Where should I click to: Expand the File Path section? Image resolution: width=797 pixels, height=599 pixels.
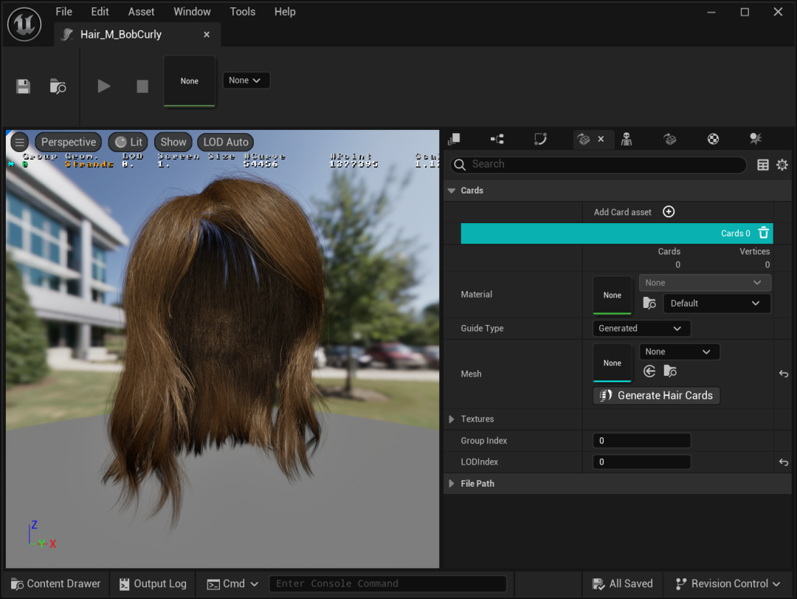(452, 484)
